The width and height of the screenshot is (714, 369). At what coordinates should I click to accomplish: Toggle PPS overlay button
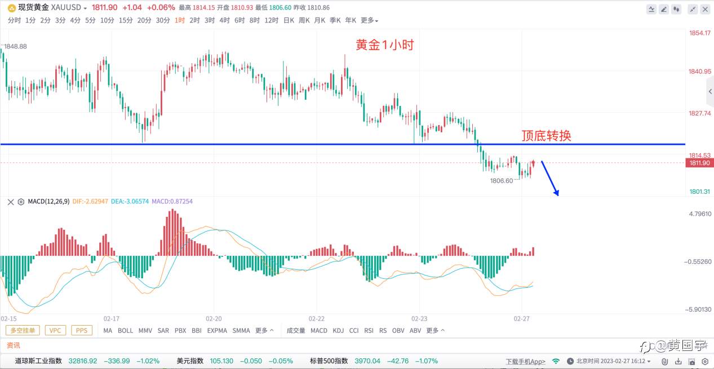[x=82, y=331]
